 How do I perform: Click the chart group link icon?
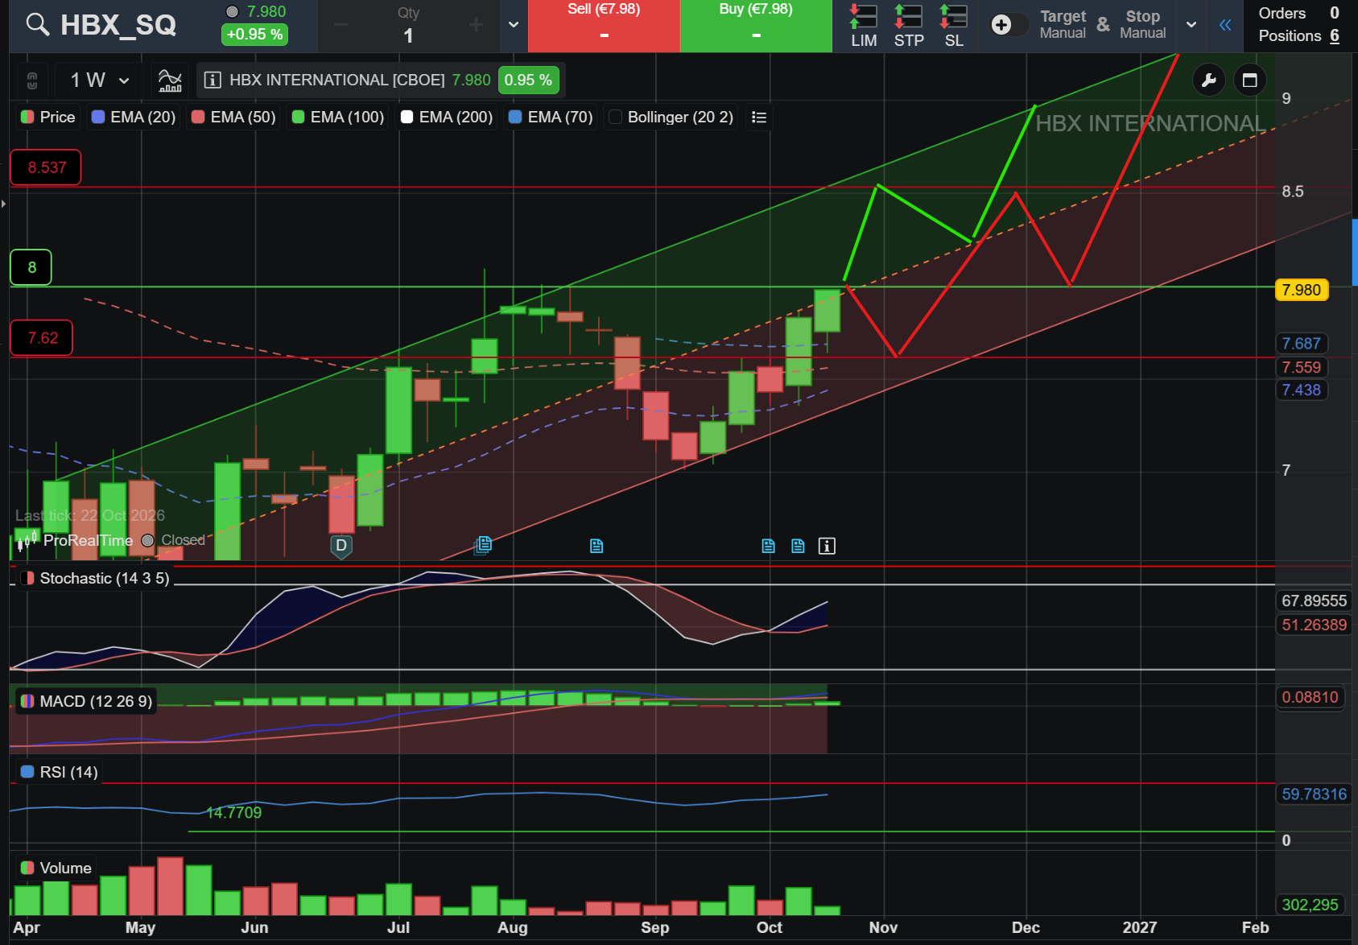pyautogui.click(x=32, y=80)
